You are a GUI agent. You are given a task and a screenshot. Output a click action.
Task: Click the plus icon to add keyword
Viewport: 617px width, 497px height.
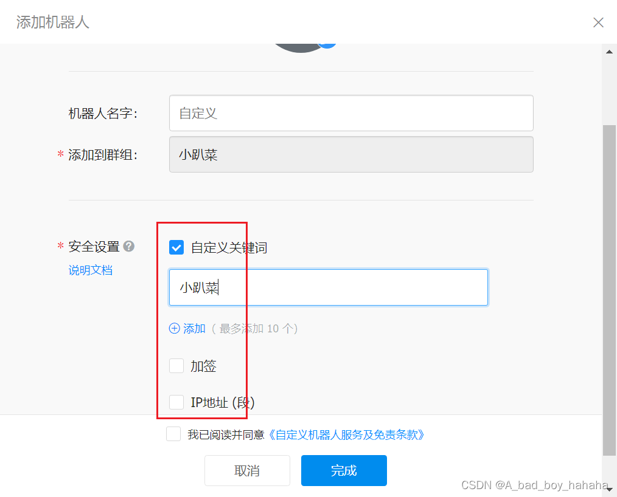(x=174, y=329)
